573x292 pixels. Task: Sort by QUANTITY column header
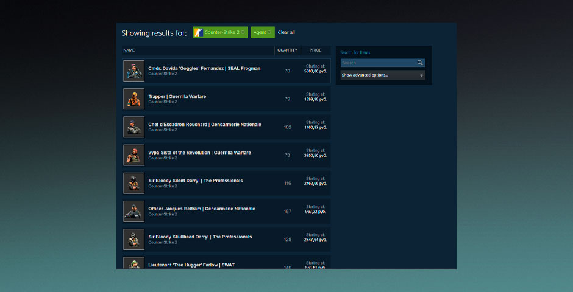coord(287,50)
